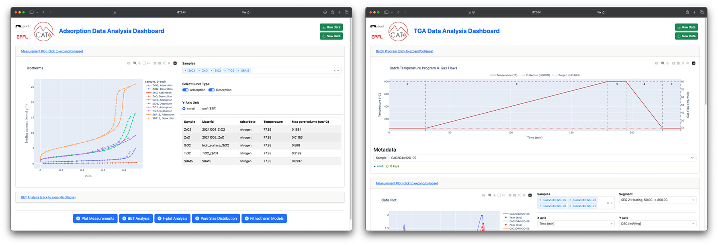The image size is (718, 245).
Task: Toggle the Adsorption curve switch
Action: [185, 90]
